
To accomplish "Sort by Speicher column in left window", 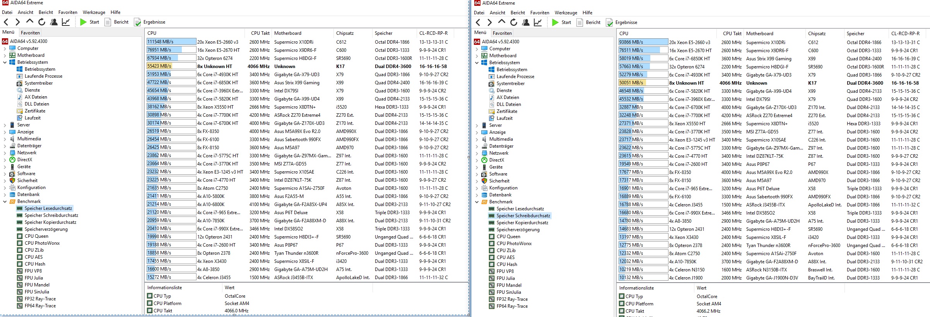I will (x=394, y=33).
